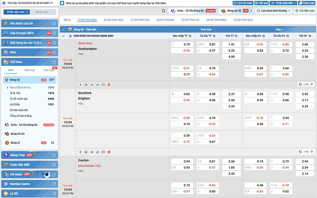This screenshot has width=317, height=198.
Task: Open scoreboard grid icon for Brentford match
Action: [x=103, y=152]
